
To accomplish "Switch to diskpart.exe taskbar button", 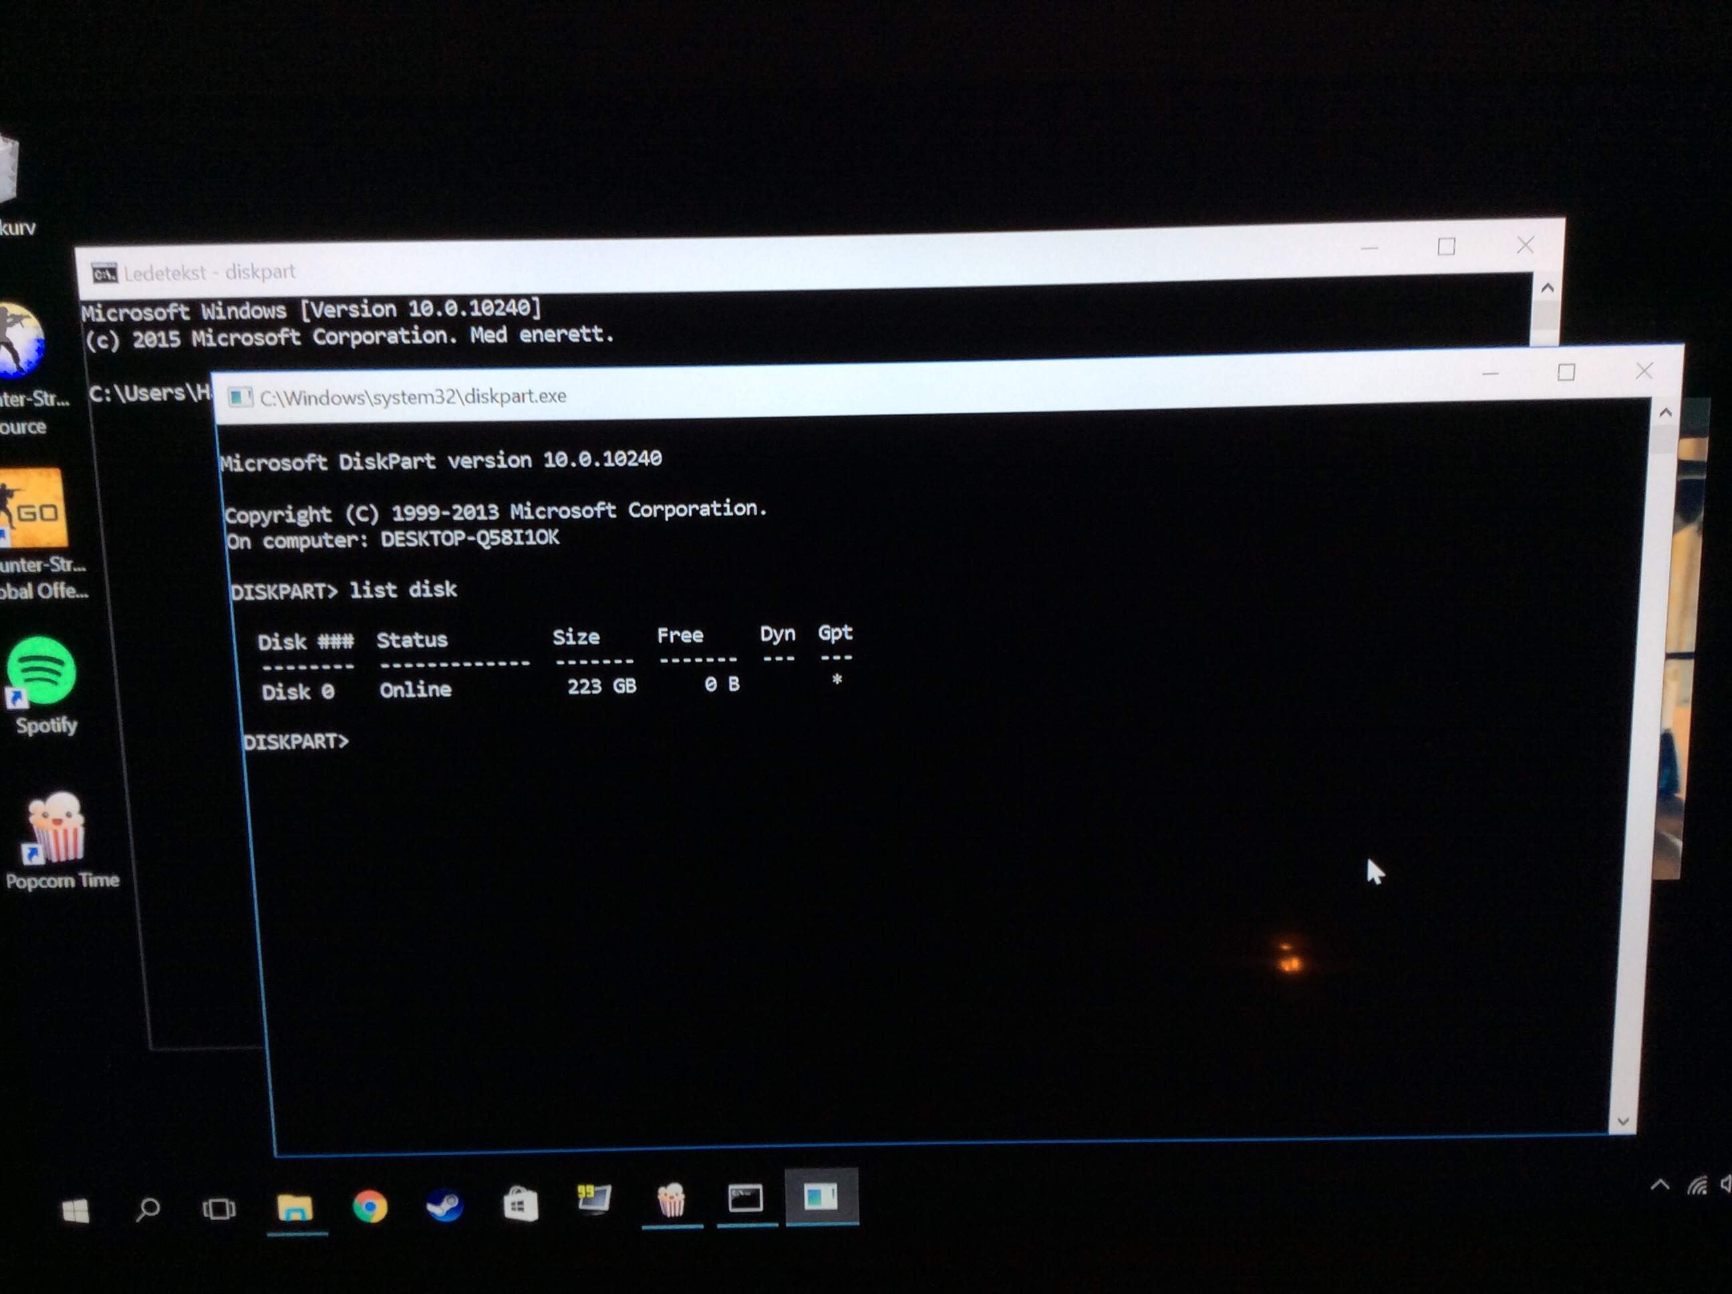I will [x=821, y=1197].
